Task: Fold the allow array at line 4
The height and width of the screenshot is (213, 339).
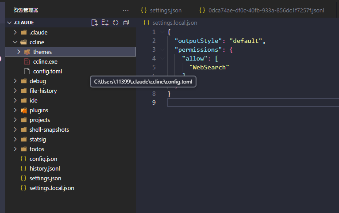Action: (162, 59)
